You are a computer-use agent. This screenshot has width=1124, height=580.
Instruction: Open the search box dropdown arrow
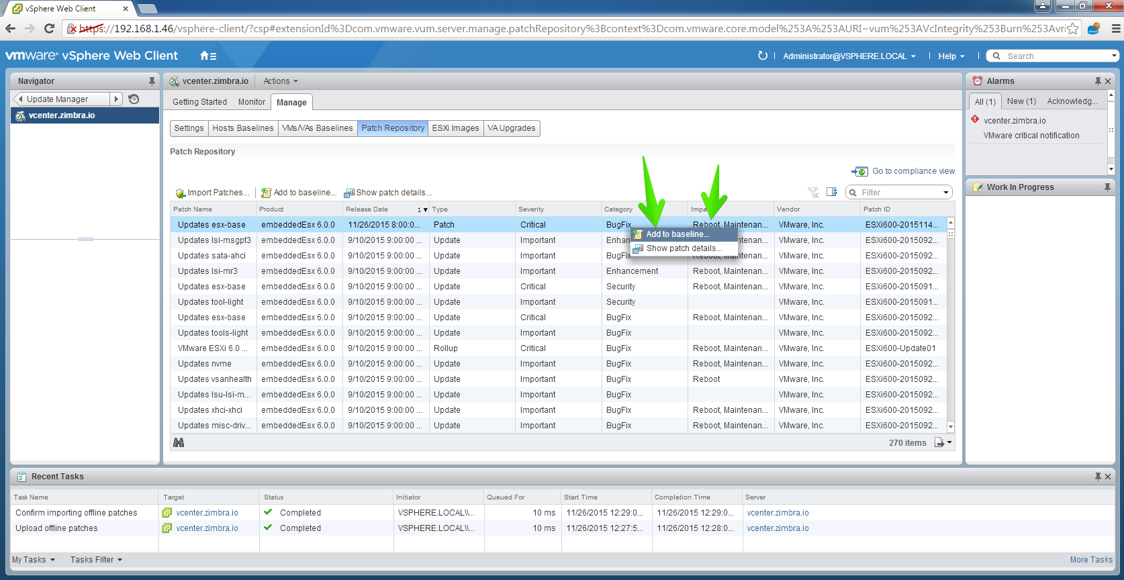point(1114,56)
